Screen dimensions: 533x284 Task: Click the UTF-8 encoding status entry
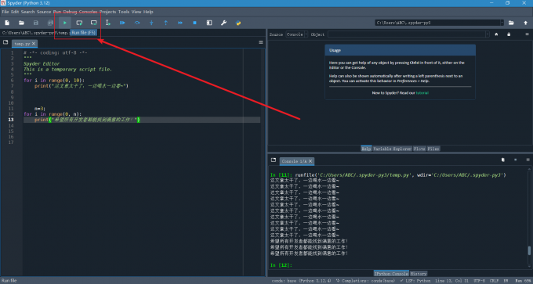click(x=479, y=281)
